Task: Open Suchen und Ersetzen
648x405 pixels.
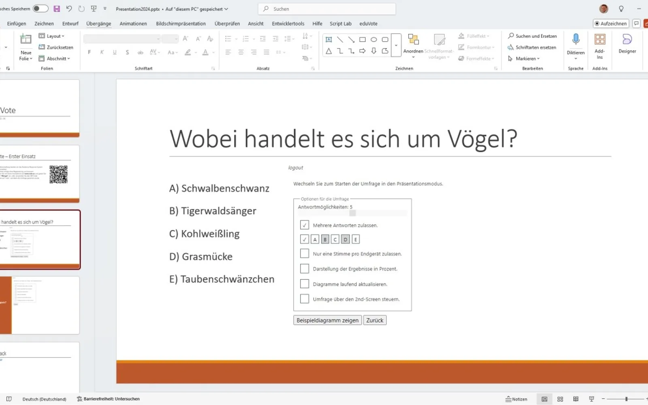Action: tap(532, 36)
